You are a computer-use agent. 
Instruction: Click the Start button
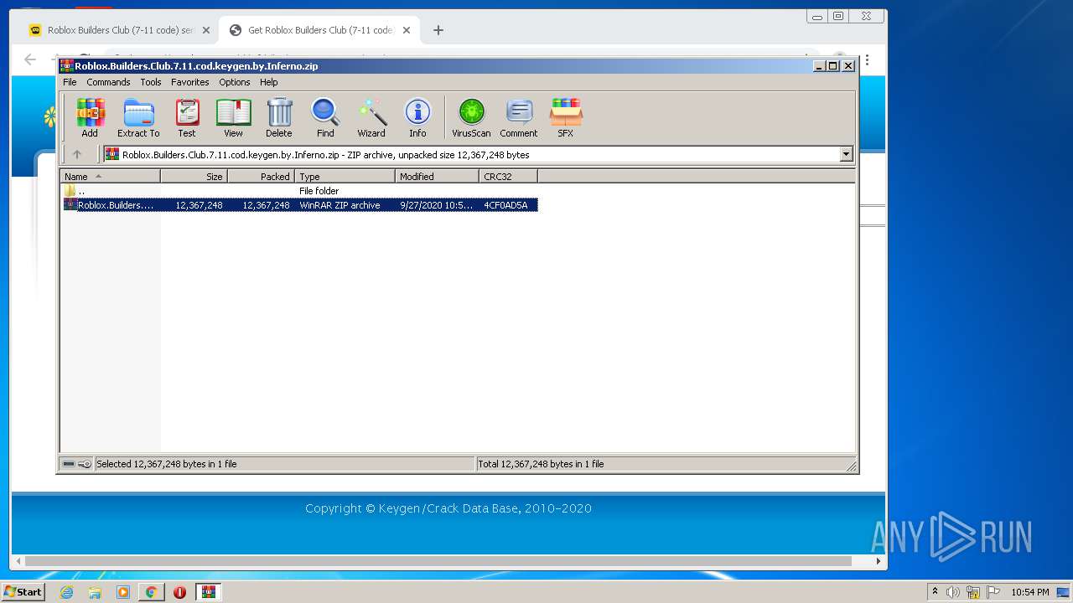coord(23,592)
